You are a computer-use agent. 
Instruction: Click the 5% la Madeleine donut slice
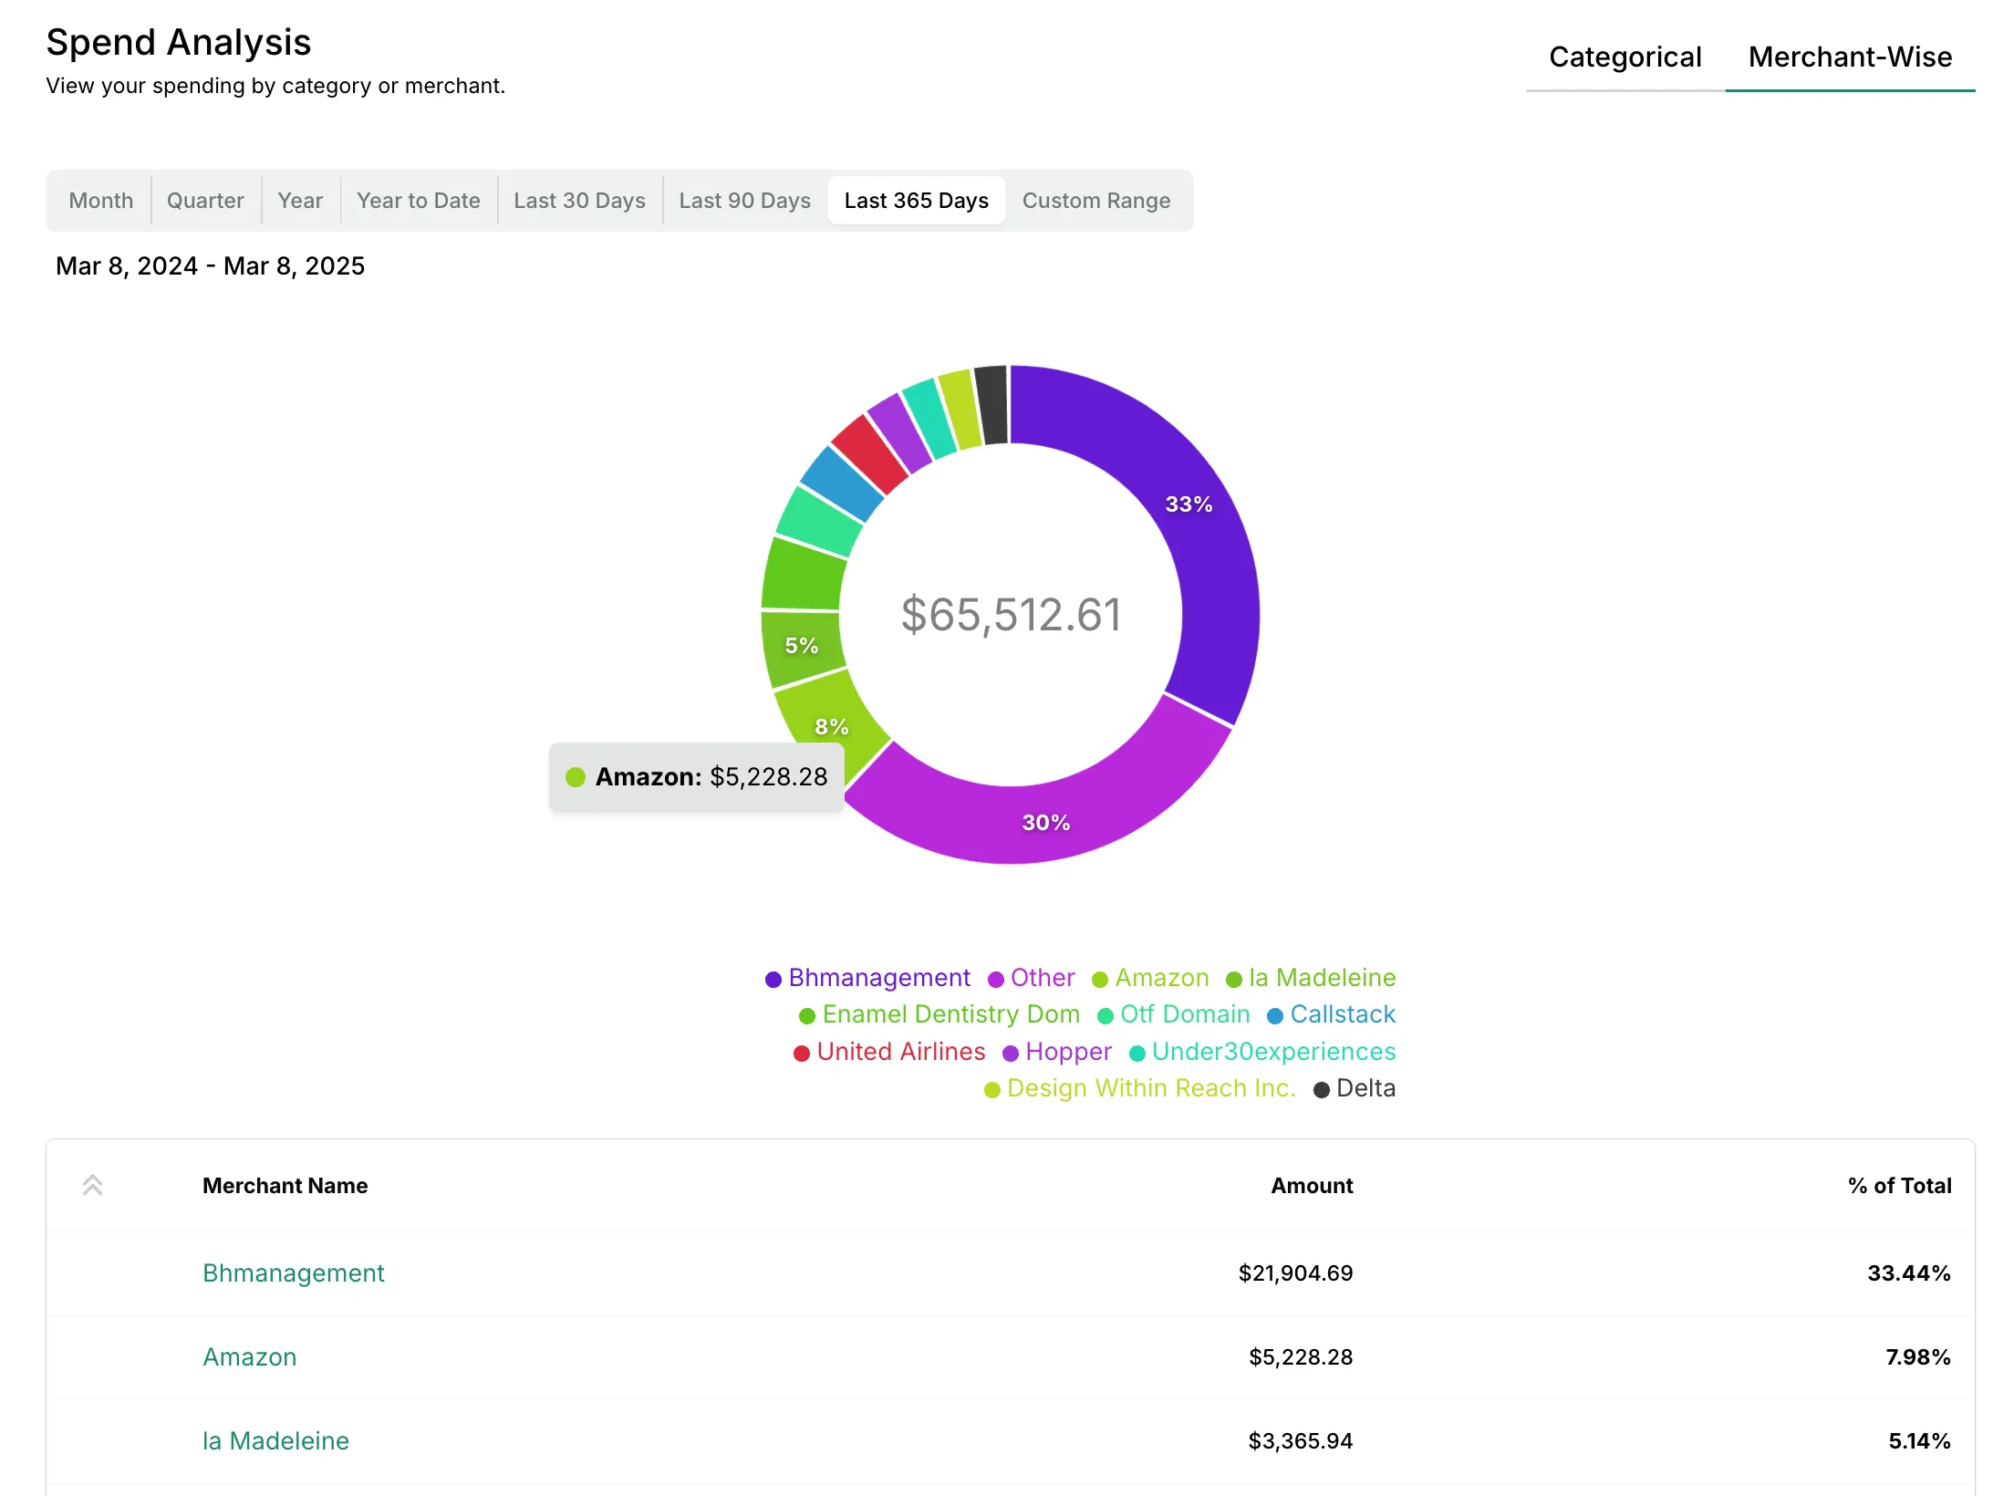tap(801, 648)
